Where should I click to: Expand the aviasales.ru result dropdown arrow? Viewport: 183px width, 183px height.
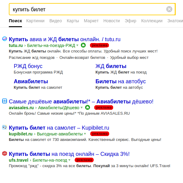click(x=81, y=108)
